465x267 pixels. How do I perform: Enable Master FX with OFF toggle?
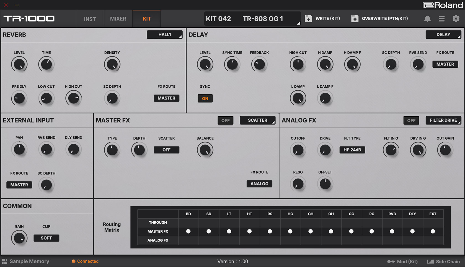[x=225, y=121]
